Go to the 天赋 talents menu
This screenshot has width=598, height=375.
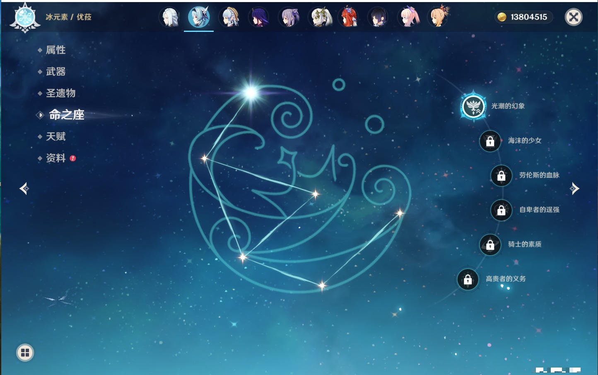55,136
